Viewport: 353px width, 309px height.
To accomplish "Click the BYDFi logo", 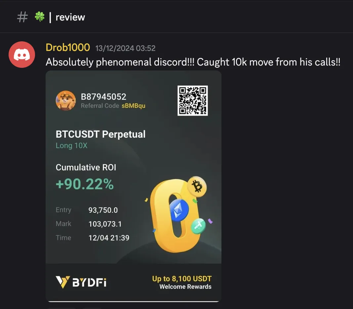I will [81, 282].
